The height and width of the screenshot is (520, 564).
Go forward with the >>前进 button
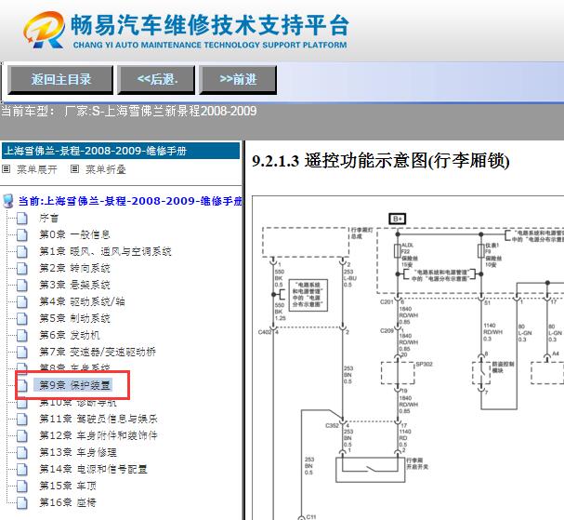(x=238, y=80)
